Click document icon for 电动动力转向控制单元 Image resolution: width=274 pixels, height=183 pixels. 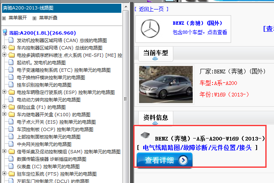point(11,99)
